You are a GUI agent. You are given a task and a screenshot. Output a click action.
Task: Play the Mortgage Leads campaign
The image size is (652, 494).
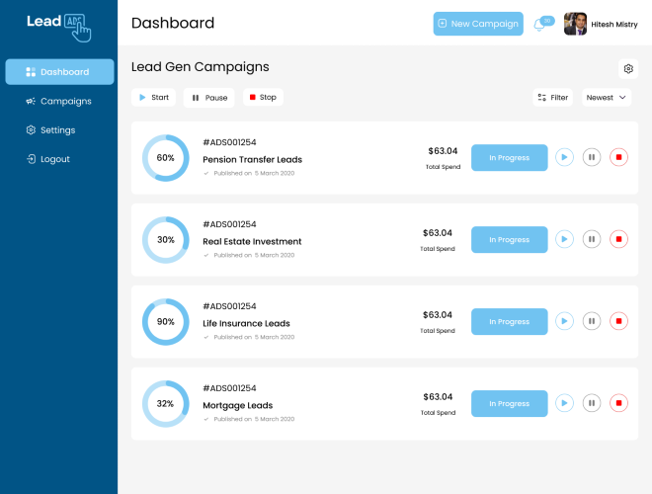pyautogui.click(x=564, y=403)
